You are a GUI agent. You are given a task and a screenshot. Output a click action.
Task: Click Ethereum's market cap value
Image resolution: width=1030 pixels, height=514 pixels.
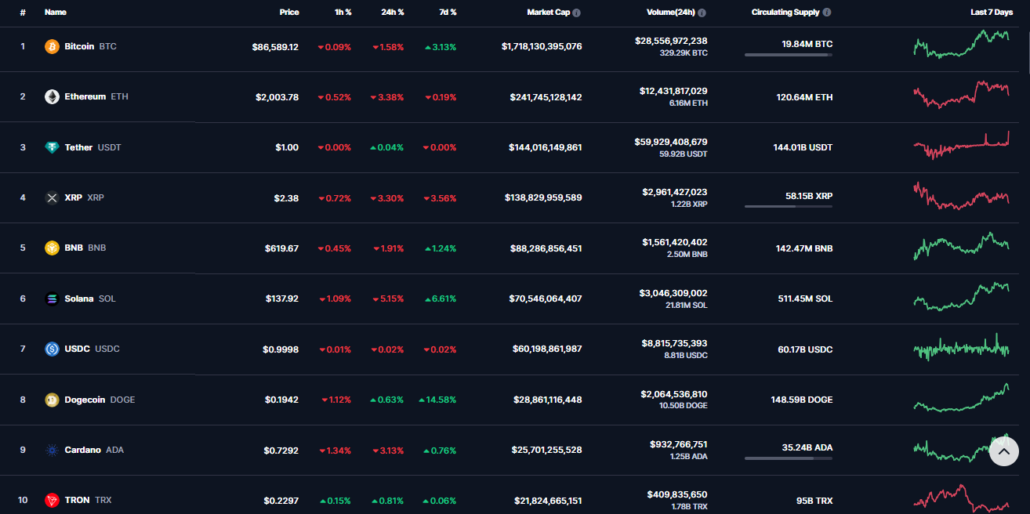[542, 97]
